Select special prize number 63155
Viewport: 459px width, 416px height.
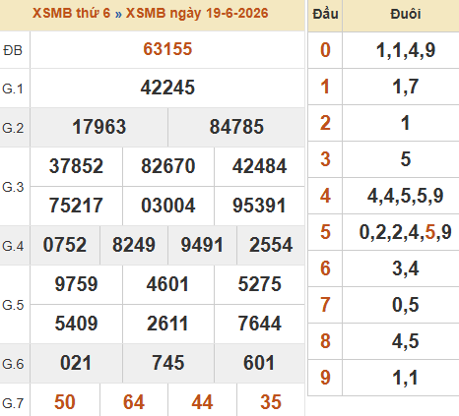167,49
